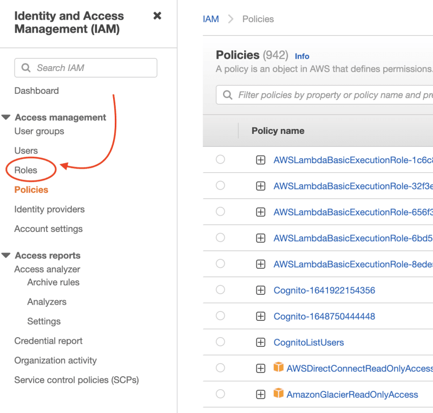Open AmazonGlacierReadOnlyAccess policy link
433x413 pixels.
click(352, 395)
